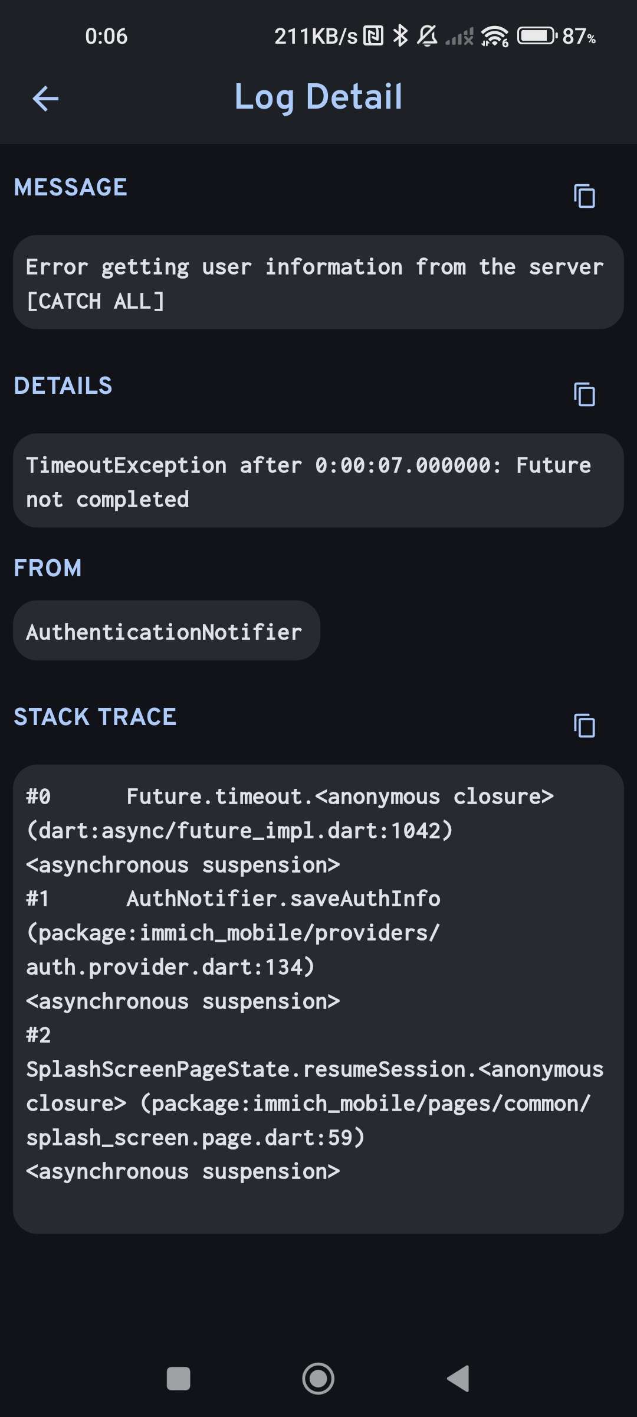637x1417 pixels.
Task: Tap the muted notification bell icon
Action: pos(428,36)
